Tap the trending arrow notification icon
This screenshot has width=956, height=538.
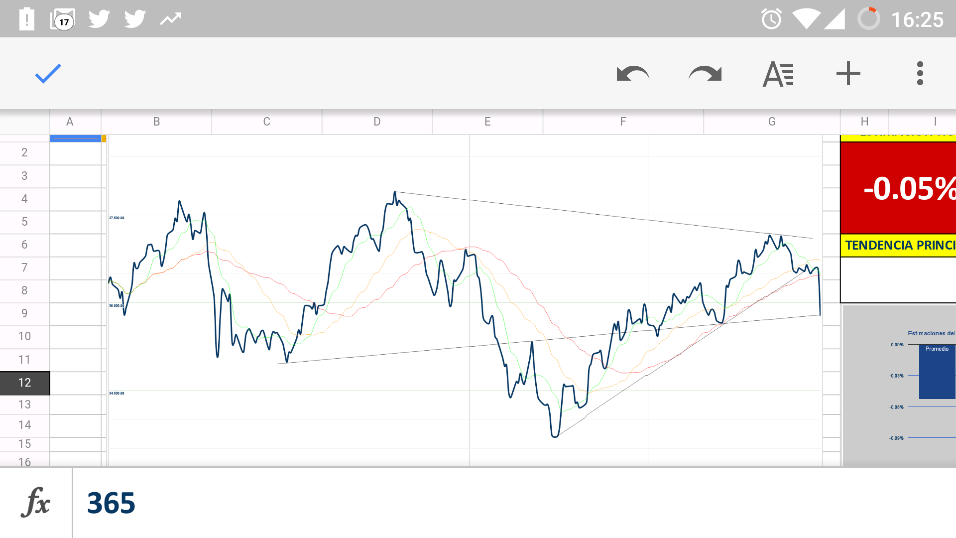click(x=170, y=19)
